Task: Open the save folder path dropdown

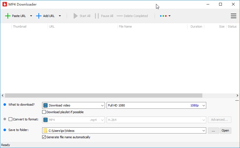Action: [x=203, y=130]
